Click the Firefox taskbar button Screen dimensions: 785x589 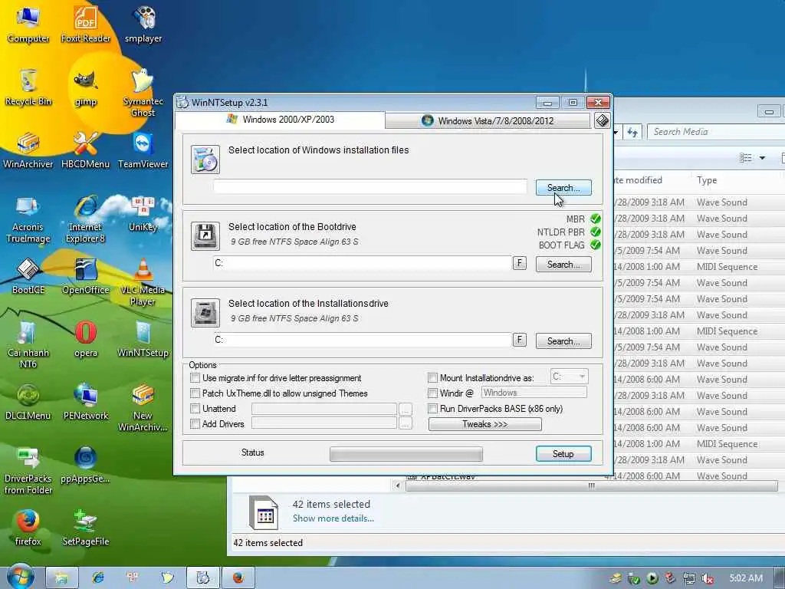pyautogui.click(x=238, y=577)
